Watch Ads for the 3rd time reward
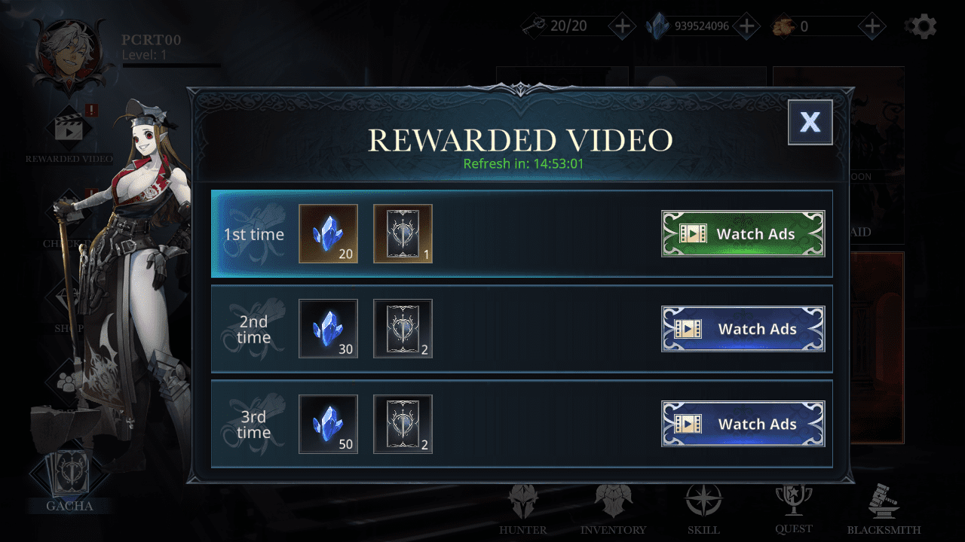Viewport: 965px width, 542px height. (x=743, y=424)
